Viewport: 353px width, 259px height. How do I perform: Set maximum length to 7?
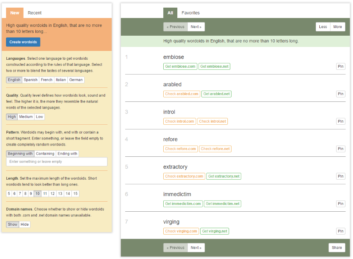[20, 194]
